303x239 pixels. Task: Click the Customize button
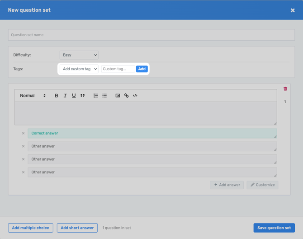[x=262, y=185]
